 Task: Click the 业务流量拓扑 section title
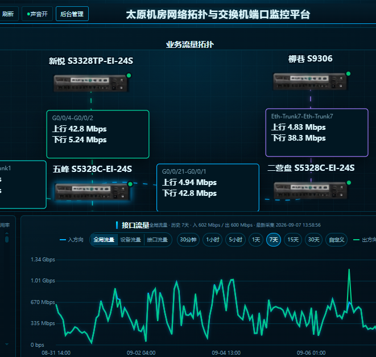pyautogui.click(x=189, y=44)
